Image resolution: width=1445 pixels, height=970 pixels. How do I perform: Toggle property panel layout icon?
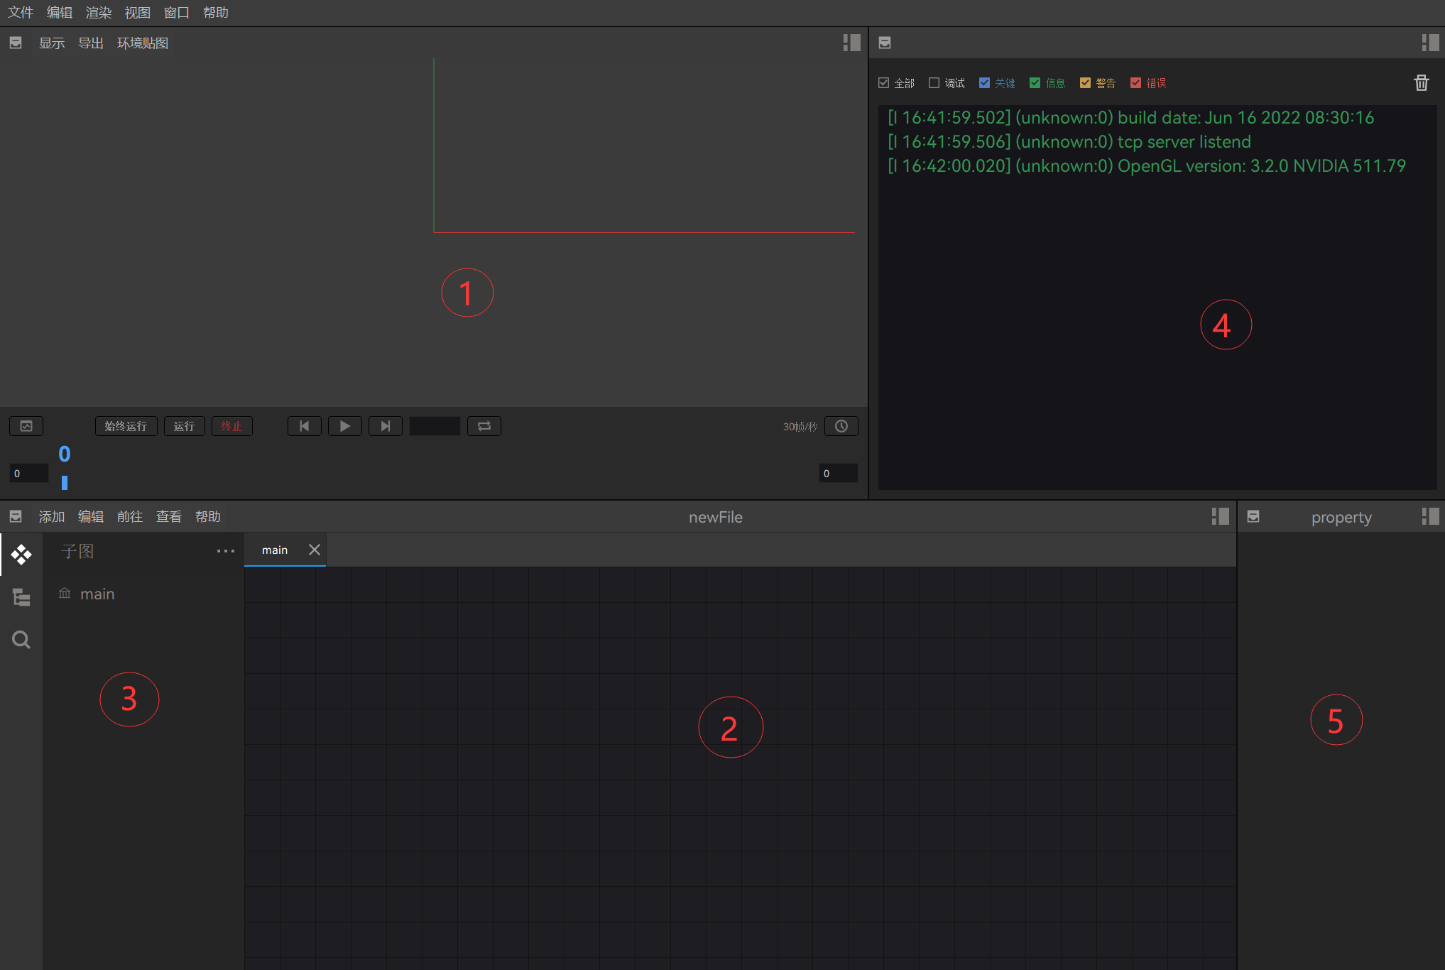point(1430,516)
